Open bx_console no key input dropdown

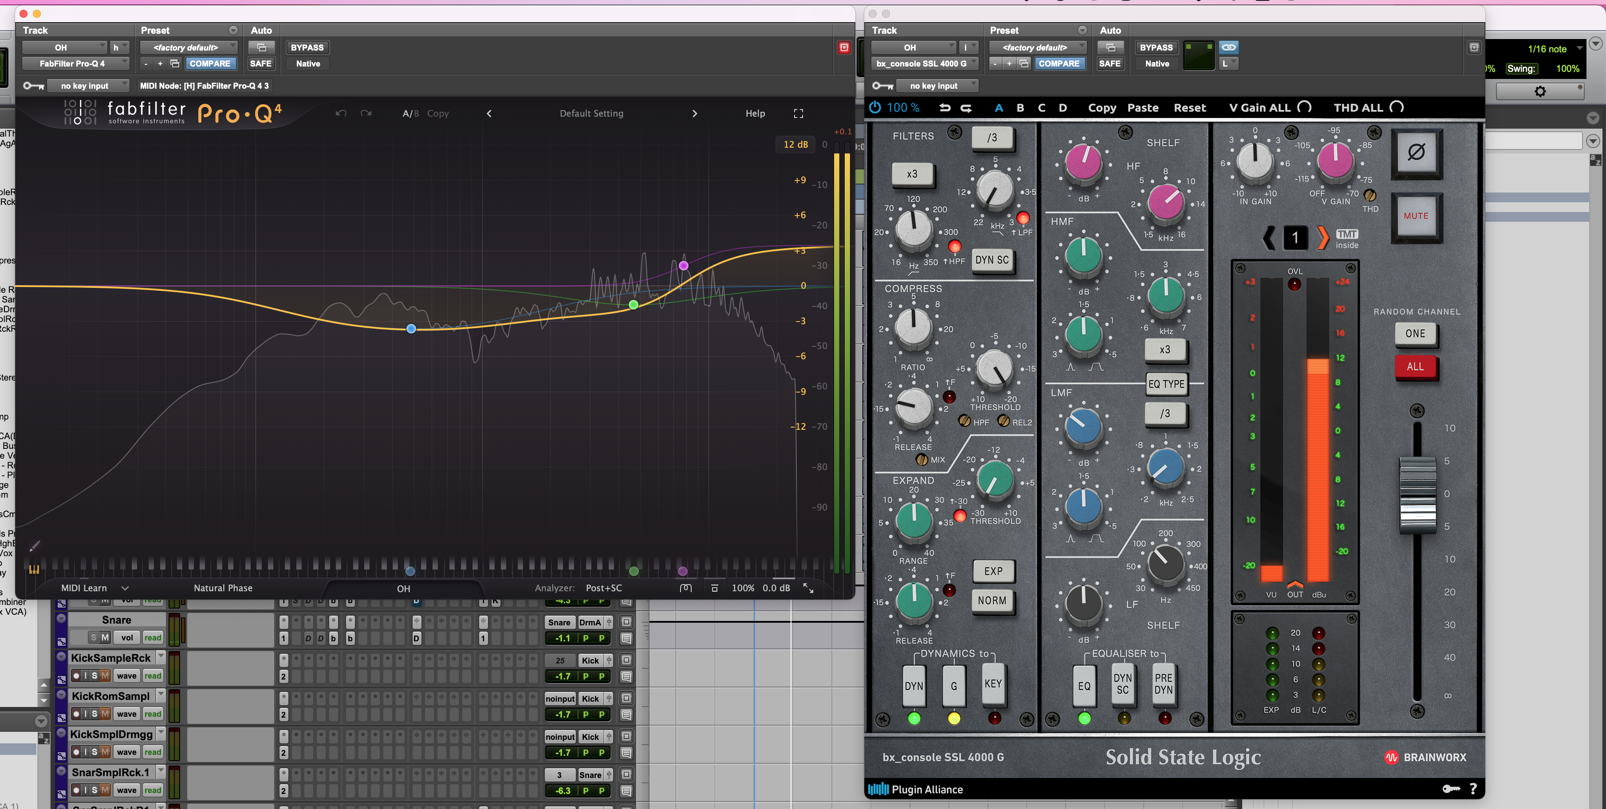pos(937,86)
